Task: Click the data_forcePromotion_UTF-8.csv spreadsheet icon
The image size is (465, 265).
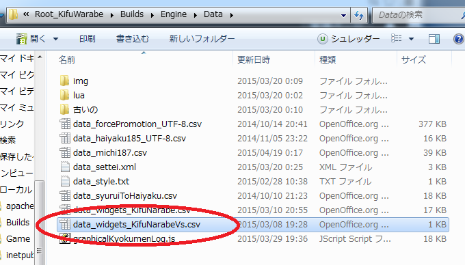Action: tap(65, 124)
